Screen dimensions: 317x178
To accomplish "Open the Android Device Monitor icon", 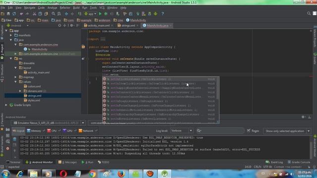I will (x=156, y=14).
